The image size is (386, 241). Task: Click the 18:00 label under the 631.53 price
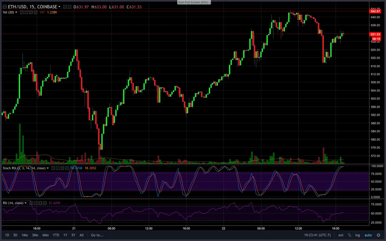pos(336,228)
